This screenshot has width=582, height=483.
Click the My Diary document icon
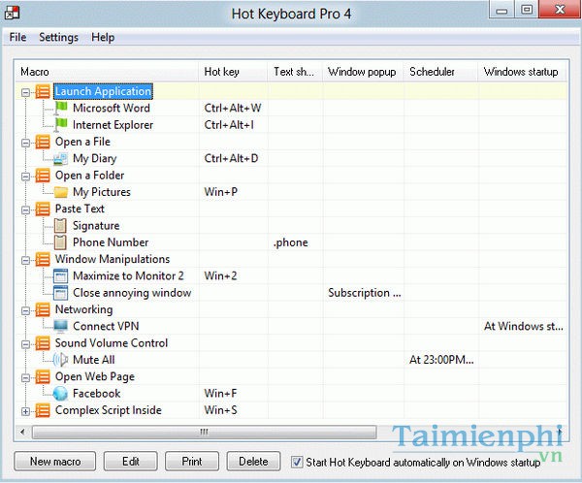click(60, 158)
